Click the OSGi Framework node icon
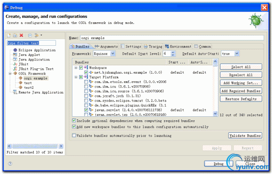The width and height of the screenshot is (272, 174). [15, 74]
